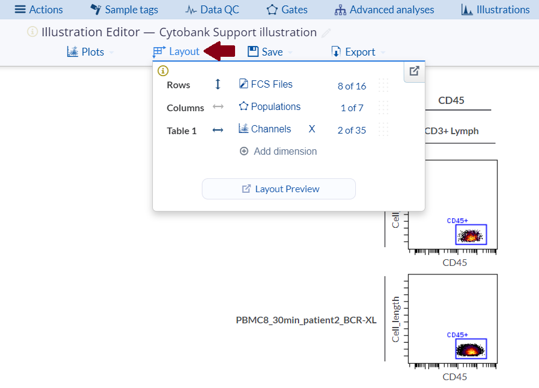
Task: Click the 2 of 35 channels count
Action: click(352, 130)
